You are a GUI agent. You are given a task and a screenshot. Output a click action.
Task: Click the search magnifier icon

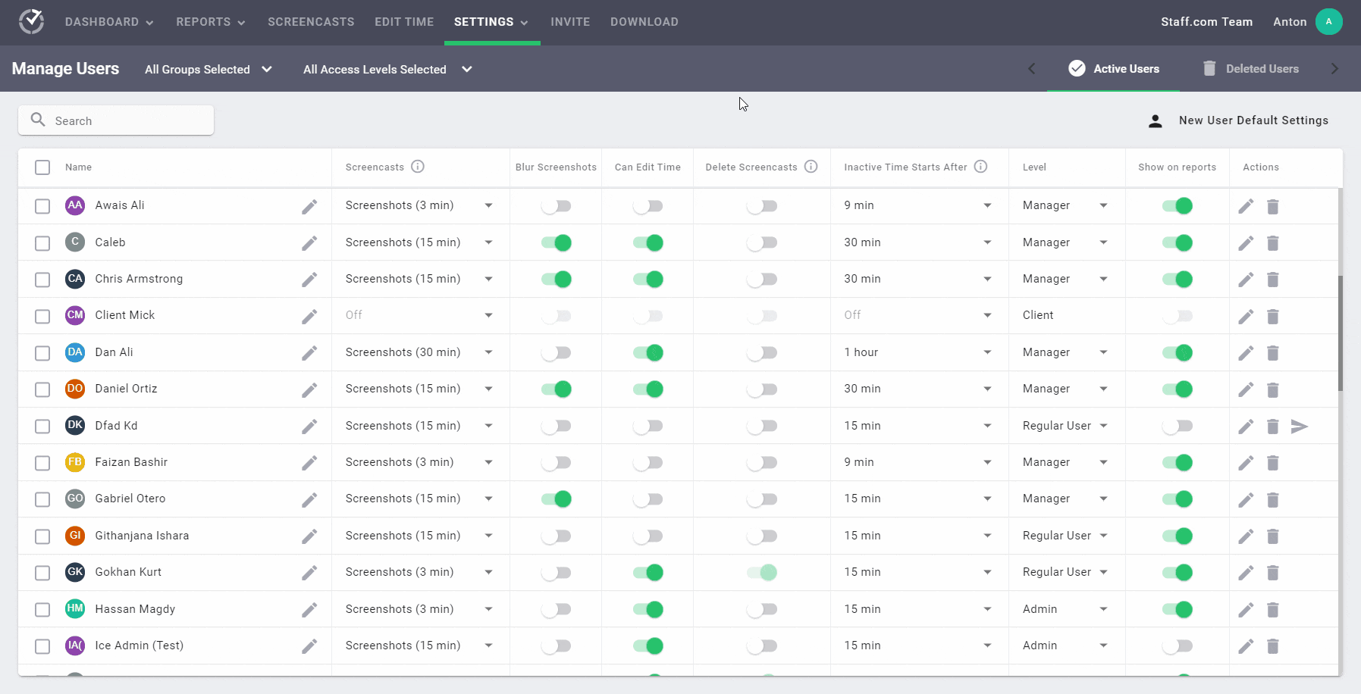pyautogui.click(x=38, y=120)
